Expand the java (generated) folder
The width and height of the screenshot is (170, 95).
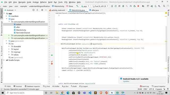tap(6, 41)
